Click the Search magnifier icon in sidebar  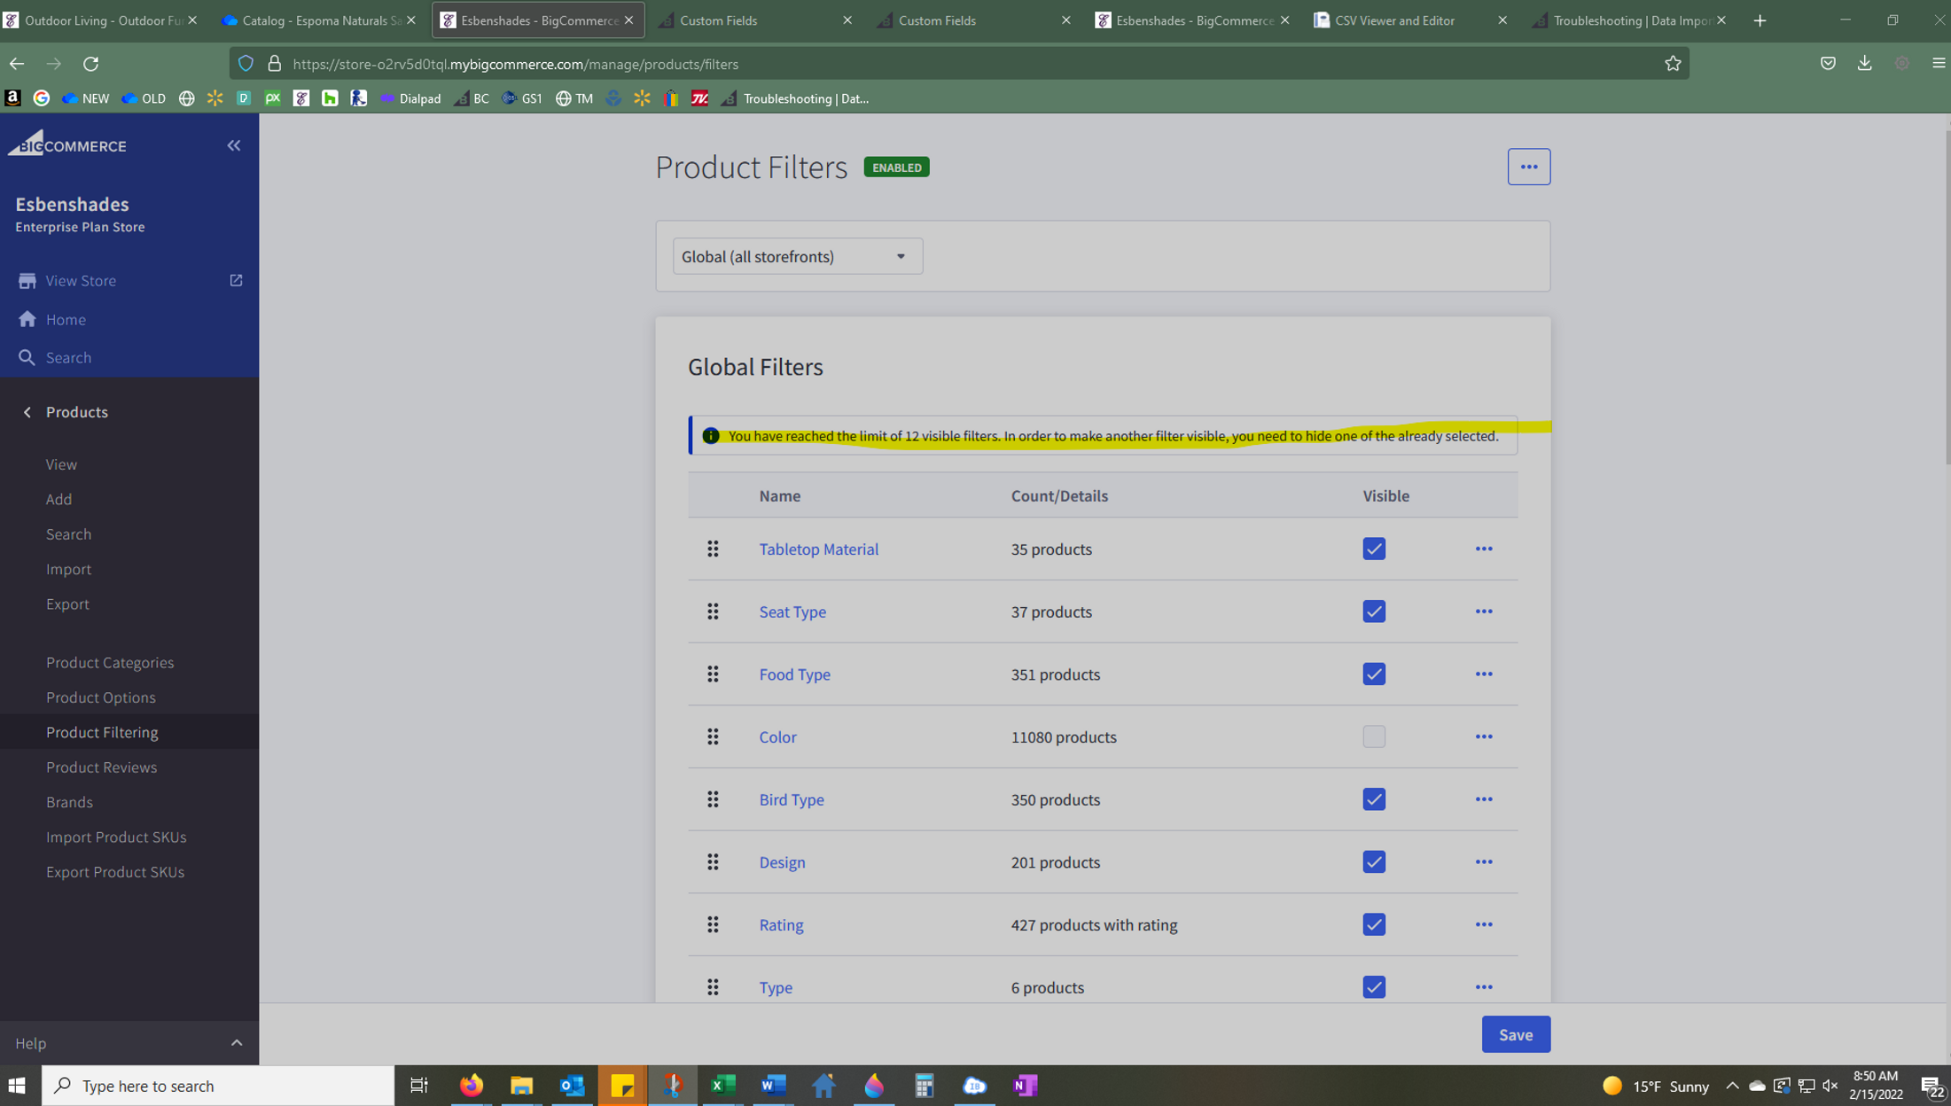27,357
